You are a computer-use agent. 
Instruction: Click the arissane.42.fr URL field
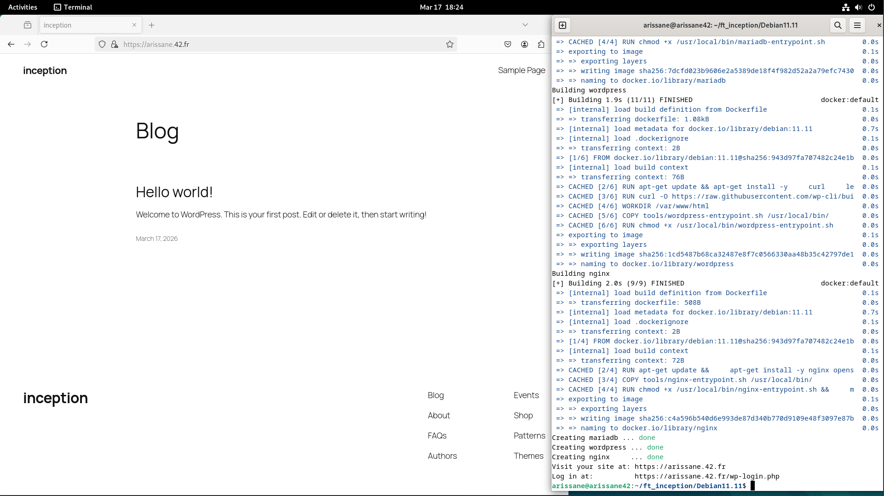pos(276,44)
